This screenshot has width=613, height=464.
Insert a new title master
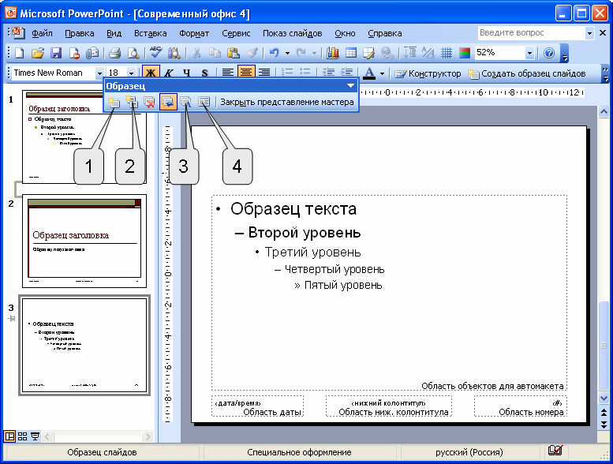131,102
